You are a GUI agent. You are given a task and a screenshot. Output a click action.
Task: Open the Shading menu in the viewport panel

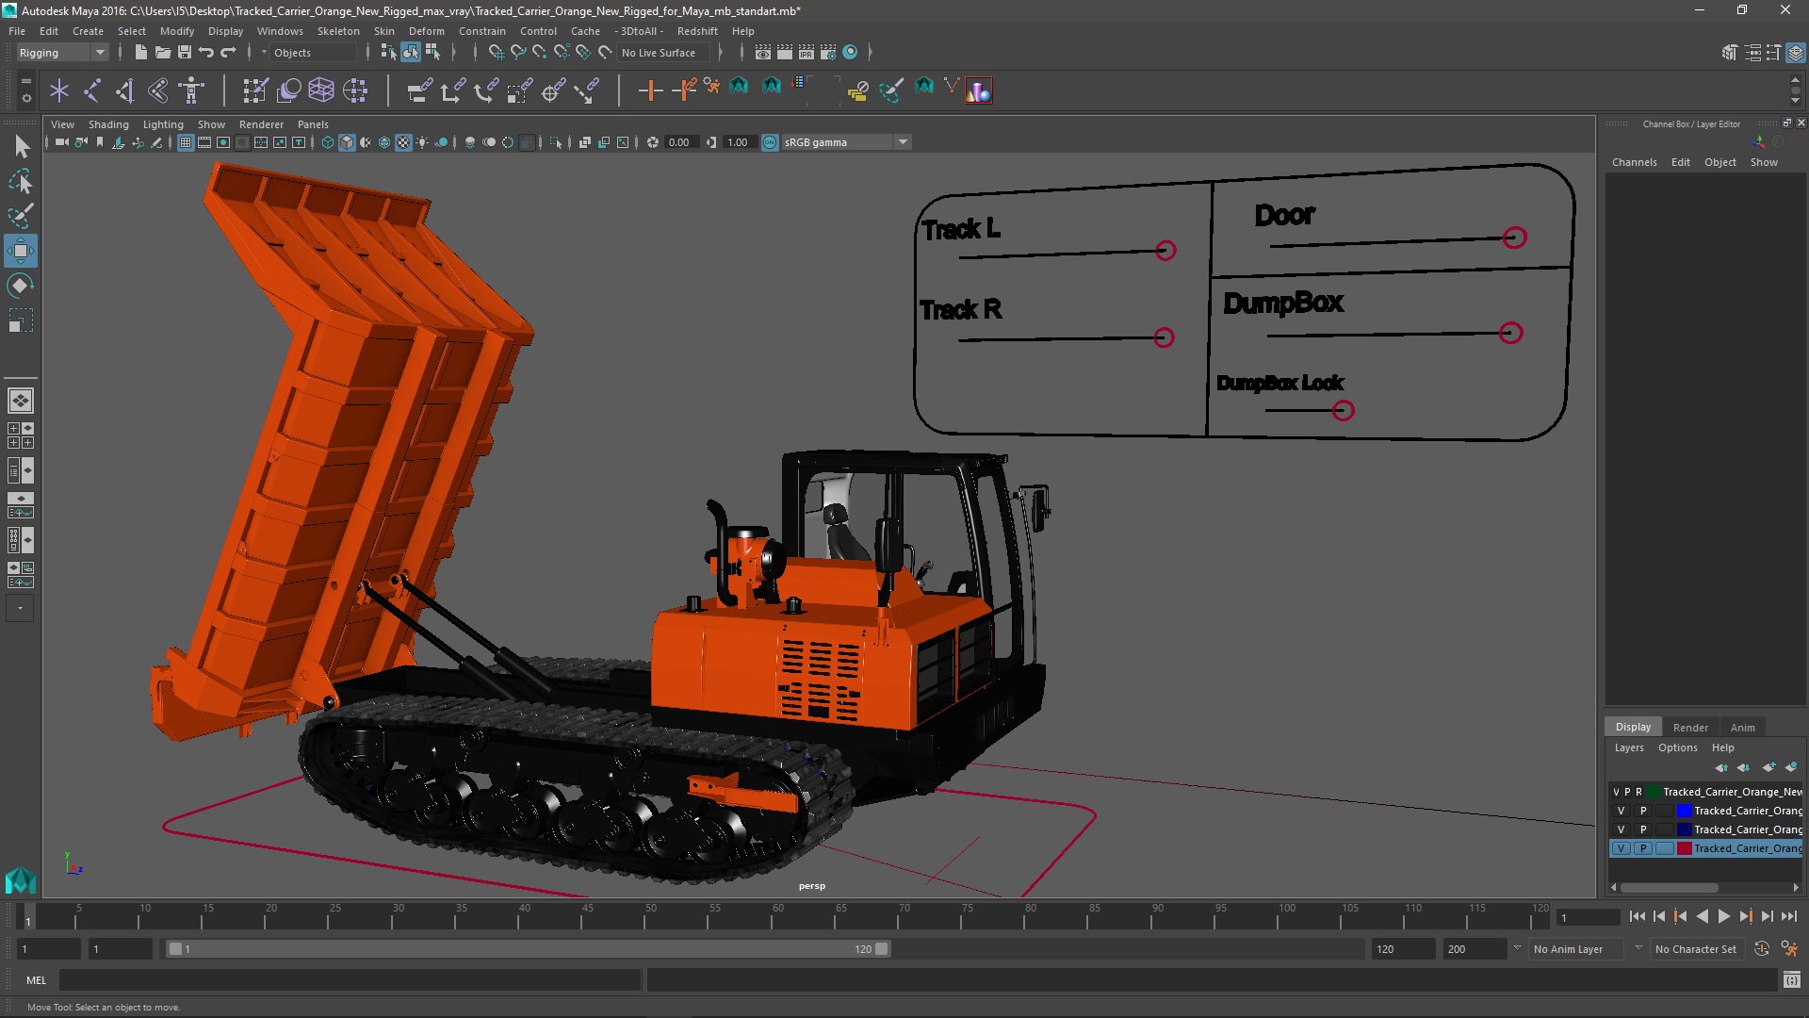tap(108, 124)
